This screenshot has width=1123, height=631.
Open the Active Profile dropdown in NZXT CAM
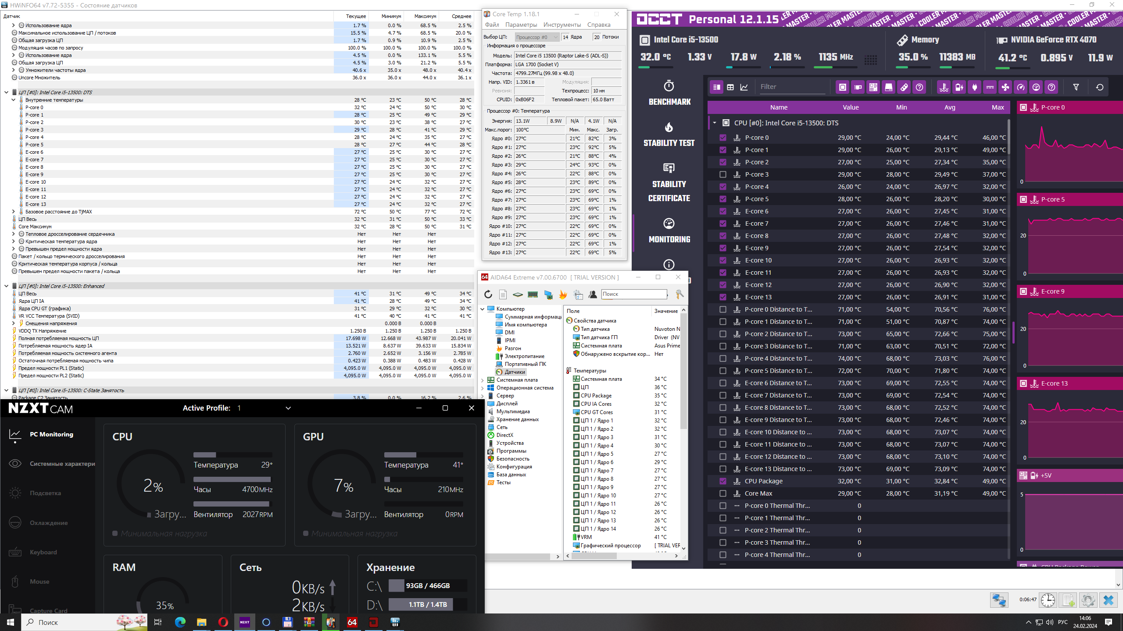click(x=288, y=408)
